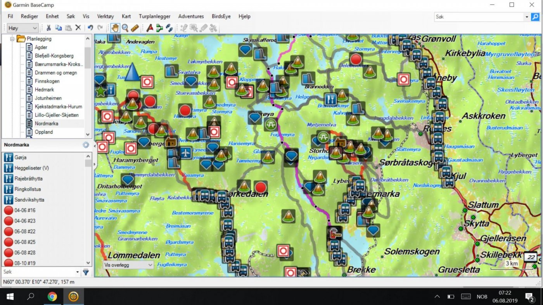This screenshot has width=543, height=305.
Task: Click the Delete X toolbar icon
Action: [78, 28]
